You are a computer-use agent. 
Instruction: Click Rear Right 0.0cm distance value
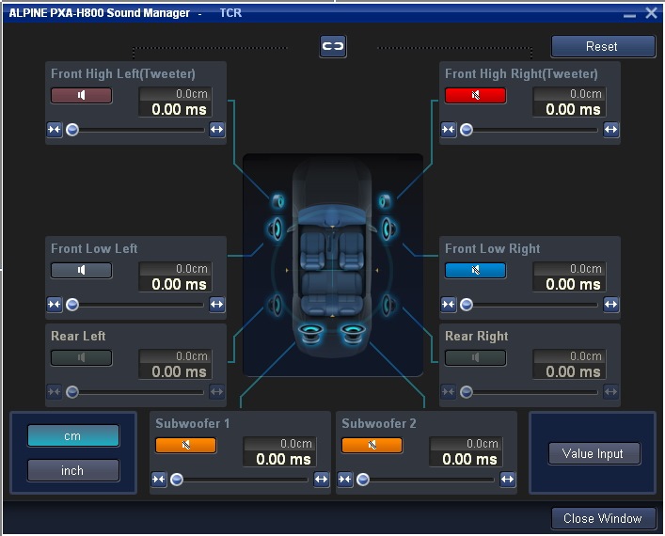(586, 356)
